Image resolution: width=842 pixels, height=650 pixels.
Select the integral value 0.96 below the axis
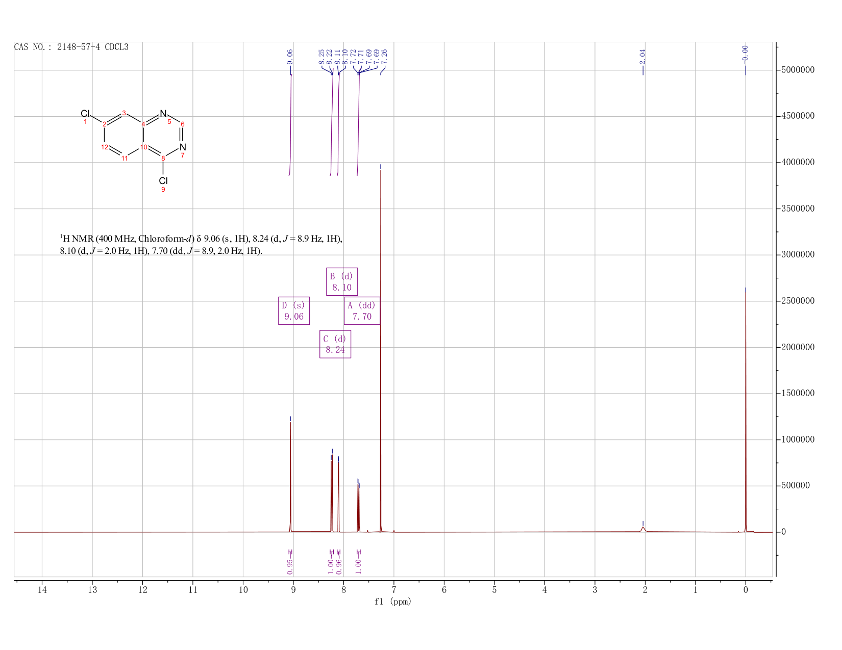point(339,565)
